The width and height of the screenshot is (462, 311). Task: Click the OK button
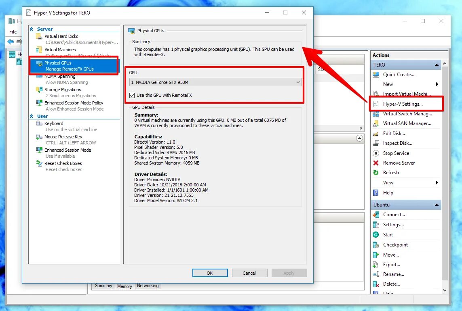coord(210,273)
